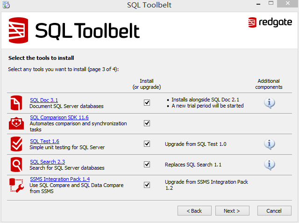
Task: Open the SSMS Integration Pack 1.4 link
Action: [x=60, y=179]
